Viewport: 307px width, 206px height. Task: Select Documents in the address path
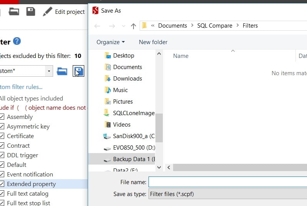click(172, 26)
